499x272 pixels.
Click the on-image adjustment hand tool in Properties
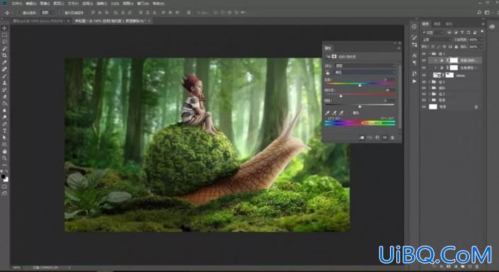[x=328, y=73]
